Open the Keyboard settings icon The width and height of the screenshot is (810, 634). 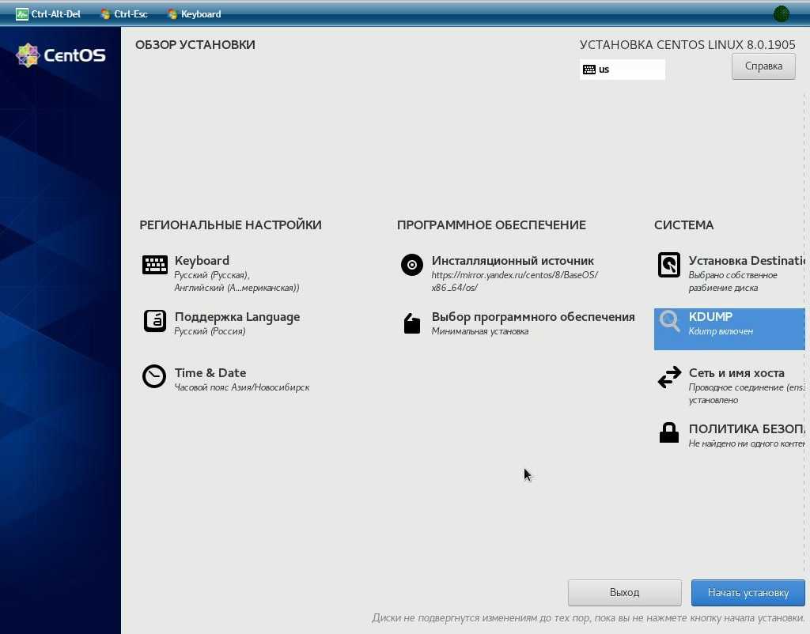154,265
